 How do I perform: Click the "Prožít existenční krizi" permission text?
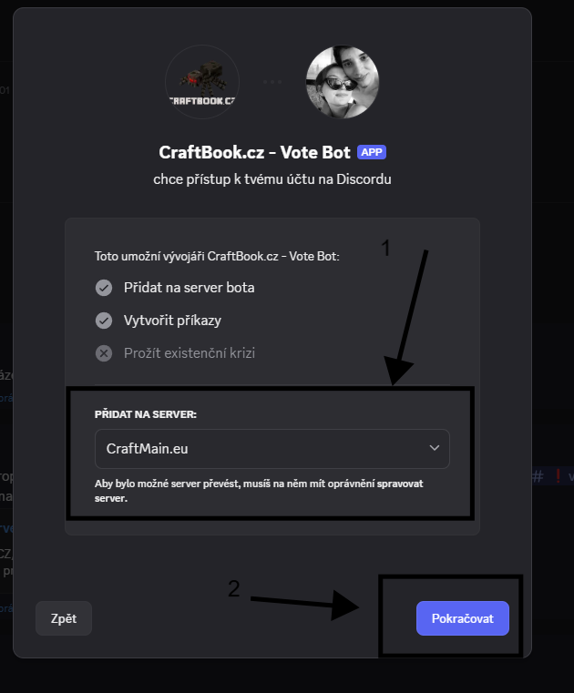[190, 353]
